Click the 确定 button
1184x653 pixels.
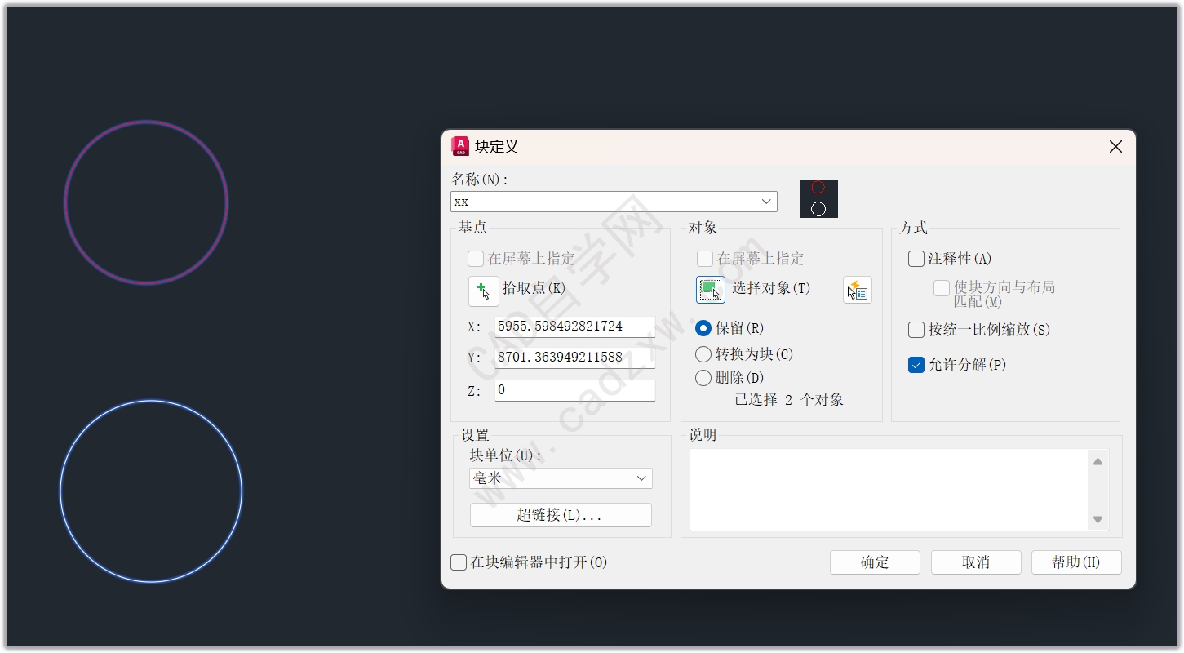click(x=875, y=562)
